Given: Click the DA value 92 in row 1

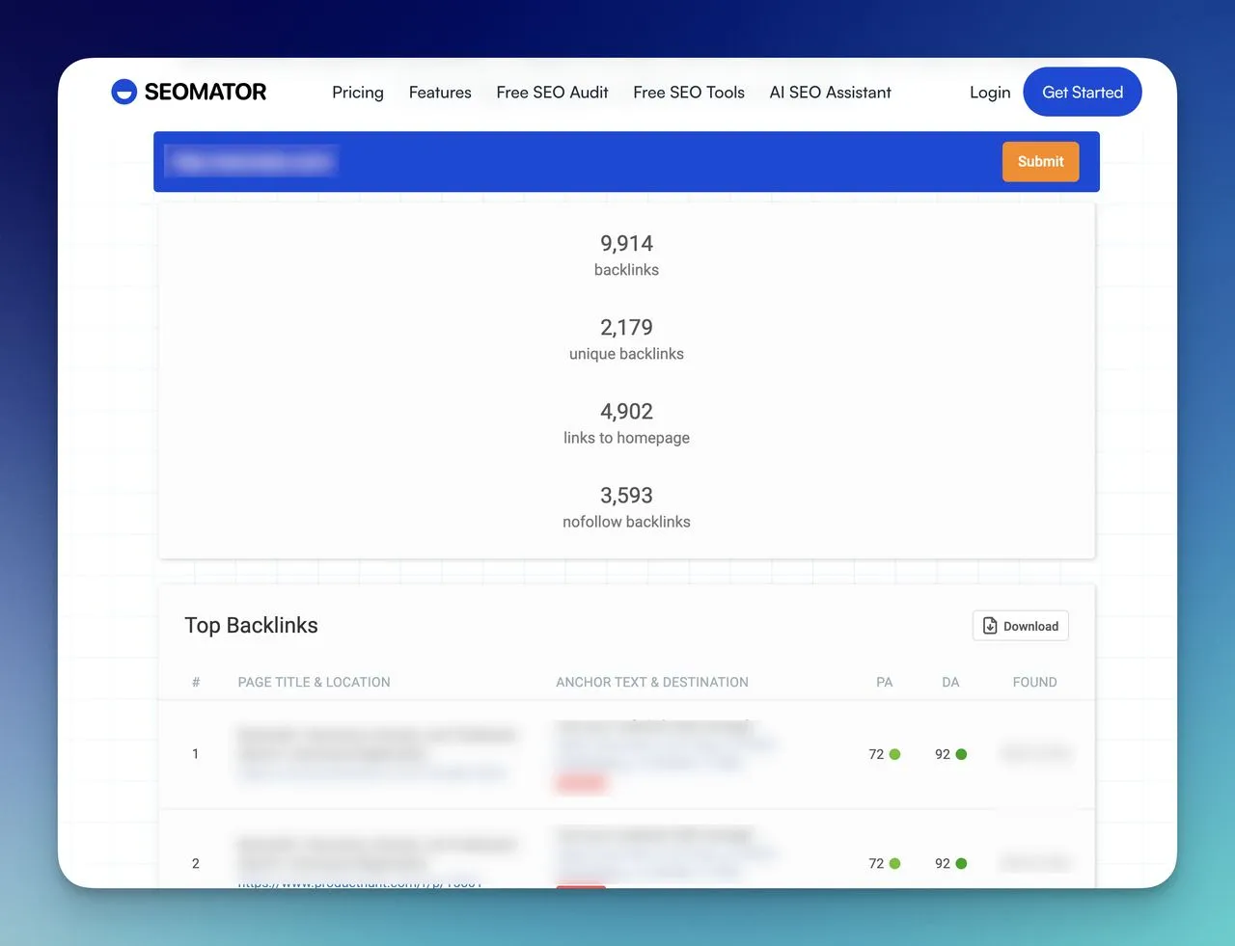Looking at the screenshot, I should pyautogui.click(x=943, y=754).
